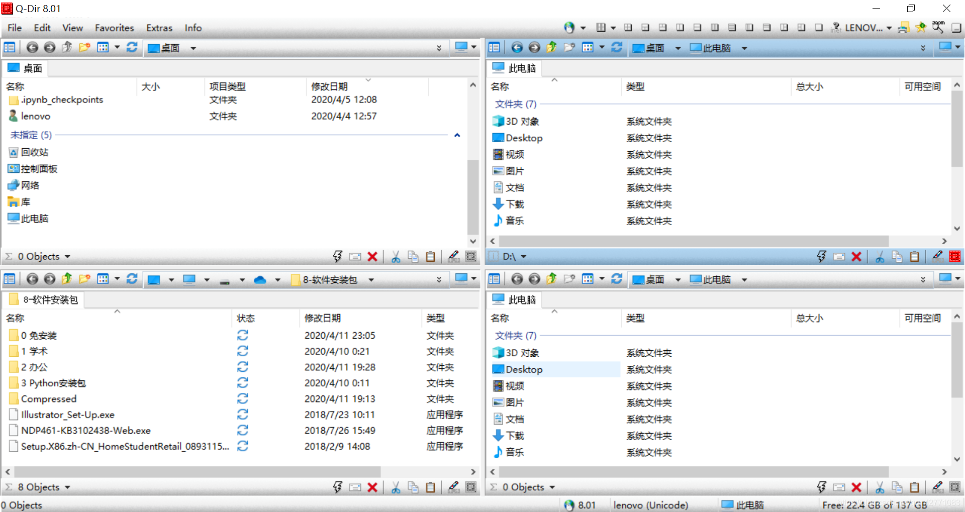Open the Edit menu
The image size is (965, 512).
point(42,28)
